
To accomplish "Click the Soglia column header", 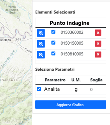I will pos(96,80).
